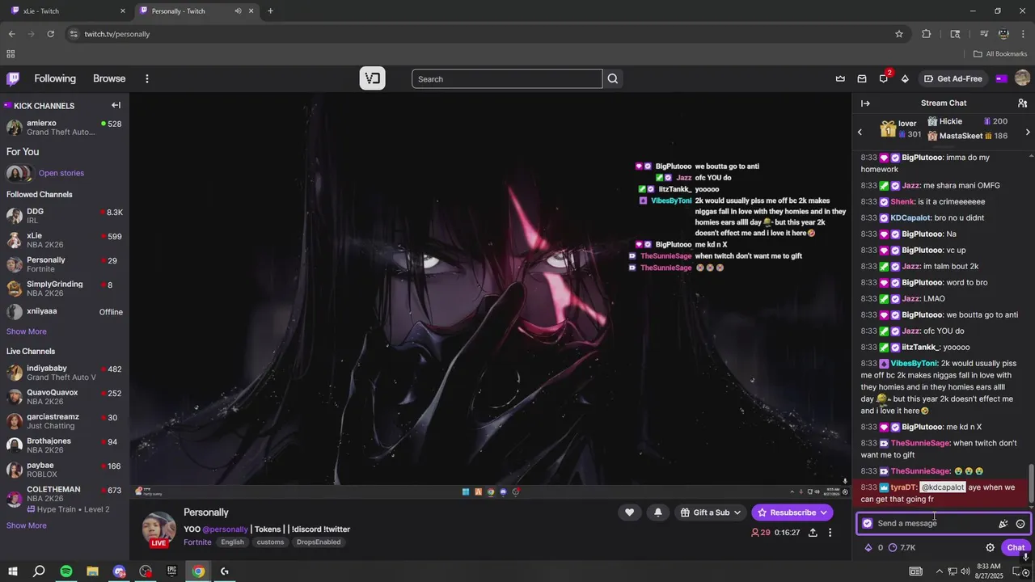1035x582 pixels.
Task: Open chat settings gear icon
Action: click(x=990, y=547)
